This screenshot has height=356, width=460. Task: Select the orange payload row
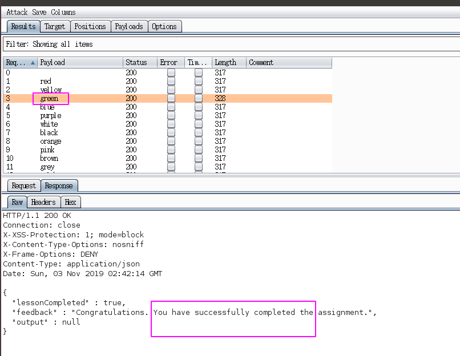tap(168, 141)
